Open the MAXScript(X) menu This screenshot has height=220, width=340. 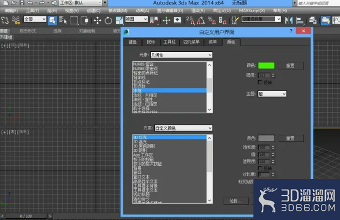tap(252, 10)
